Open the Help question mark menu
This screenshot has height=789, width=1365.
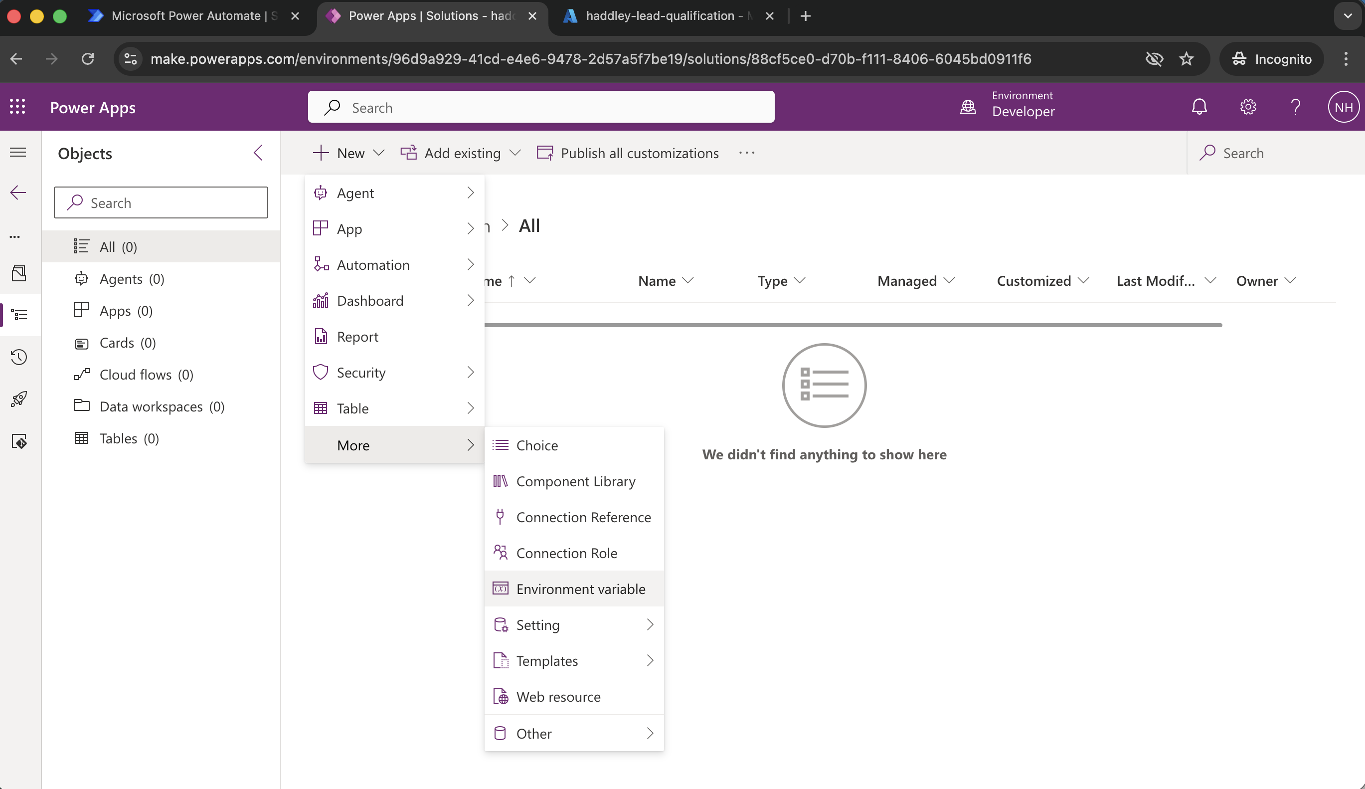pos(1296,107)
